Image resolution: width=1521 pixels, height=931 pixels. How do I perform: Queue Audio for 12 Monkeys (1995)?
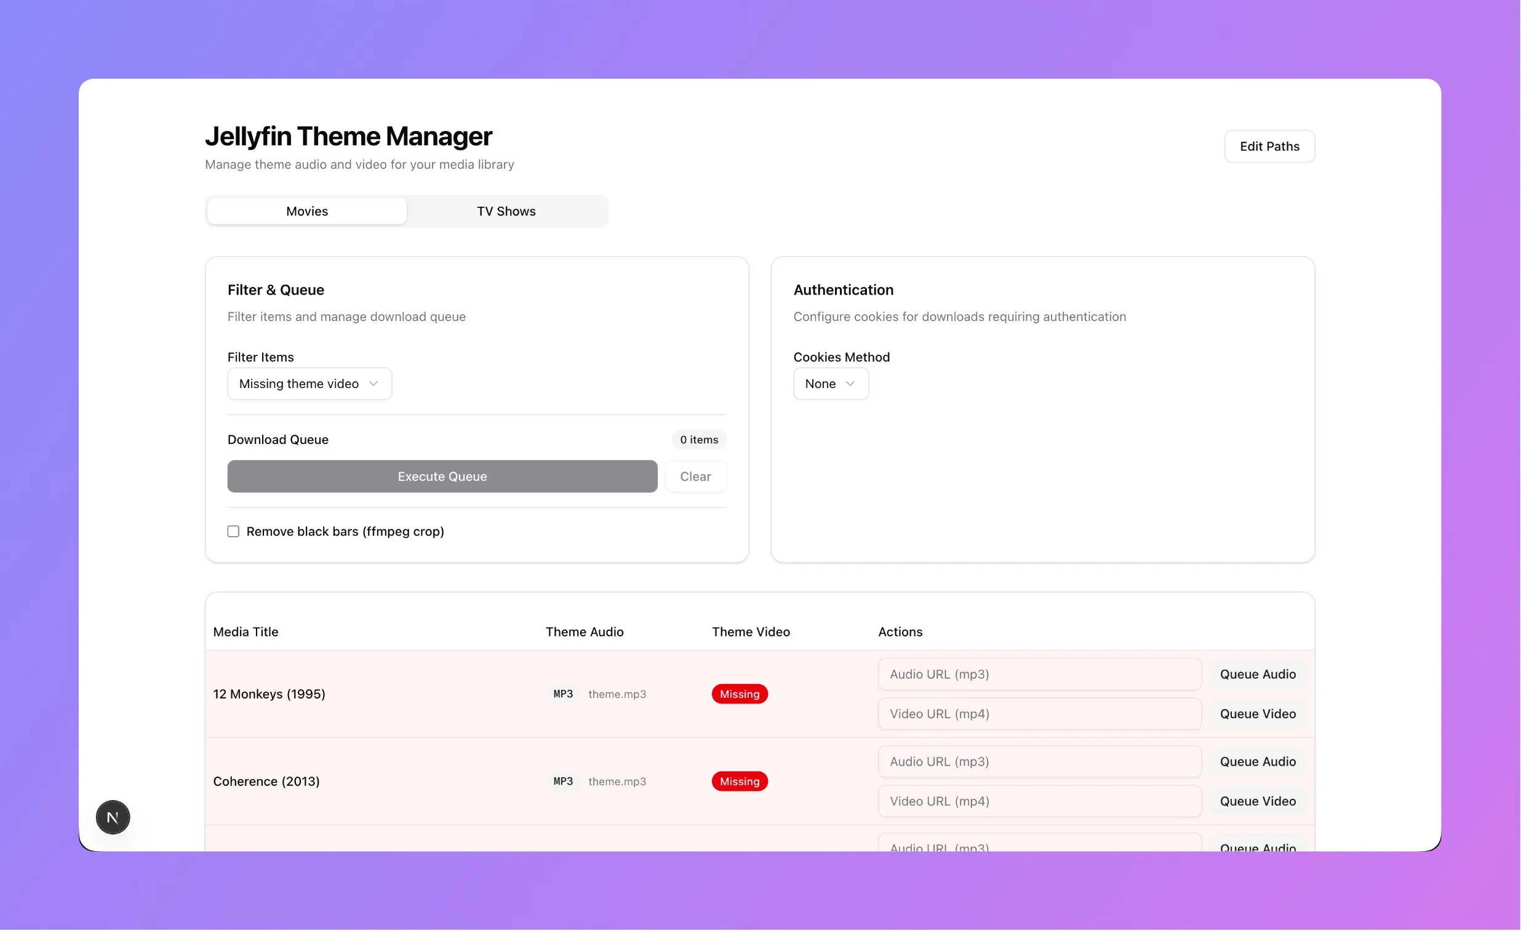pyautogui.click(x=1258, y=674)
